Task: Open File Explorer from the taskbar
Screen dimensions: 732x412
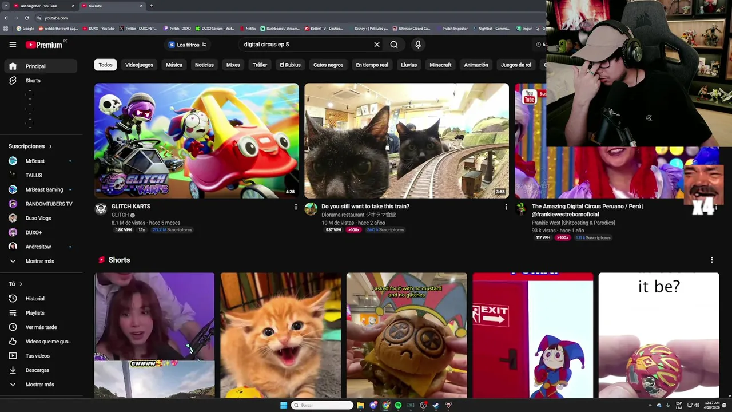Action: (x=360, y=405)
